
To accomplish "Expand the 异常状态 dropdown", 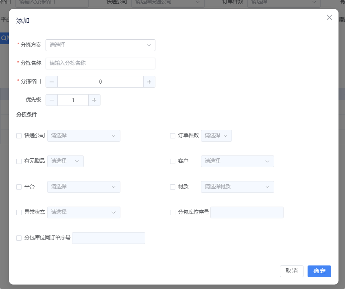I will point(84,212).
